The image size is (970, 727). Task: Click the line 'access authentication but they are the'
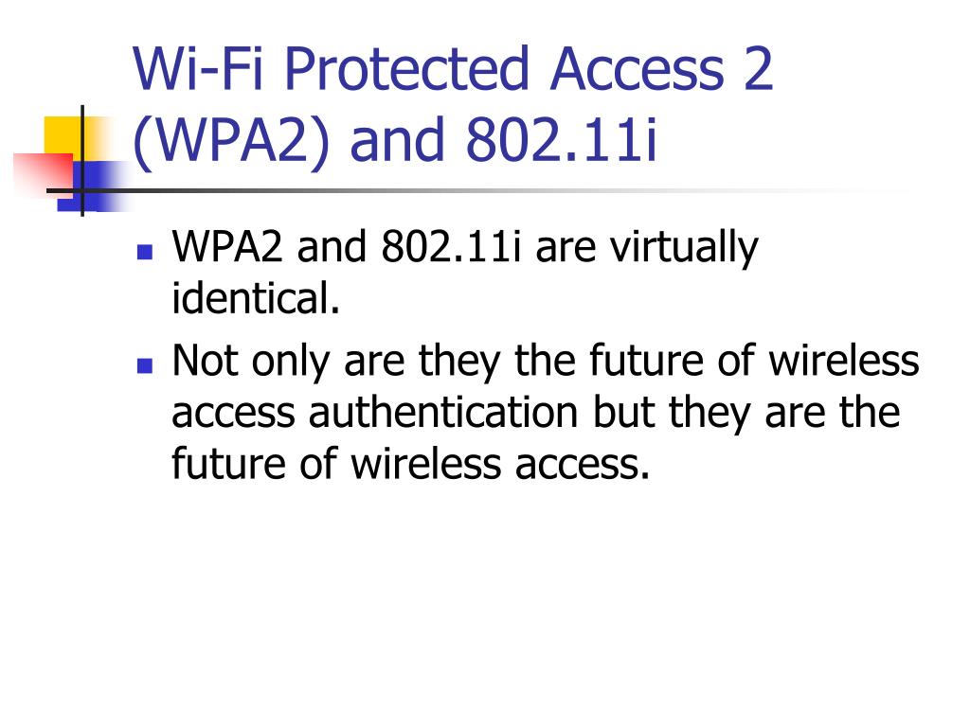click(x=536, y=414)
